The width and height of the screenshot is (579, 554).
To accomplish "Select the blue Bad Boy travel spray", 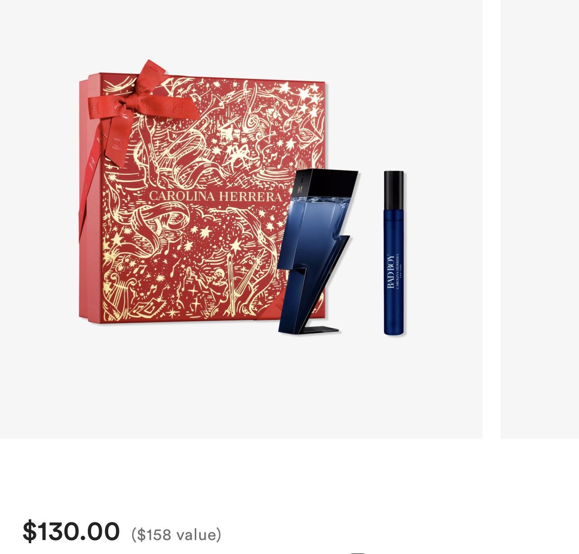I will [x=394, y=252].
